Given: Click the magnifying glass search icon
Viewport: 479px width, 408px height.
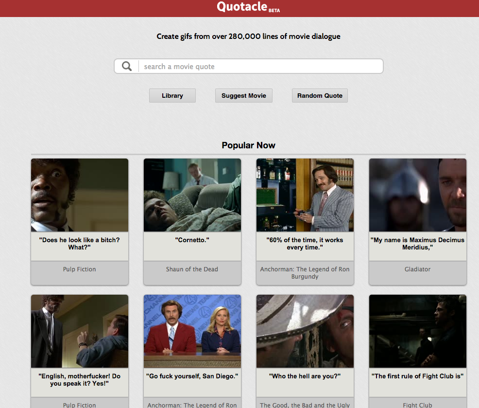Looking at the screenshot, I should pos(126,66).
